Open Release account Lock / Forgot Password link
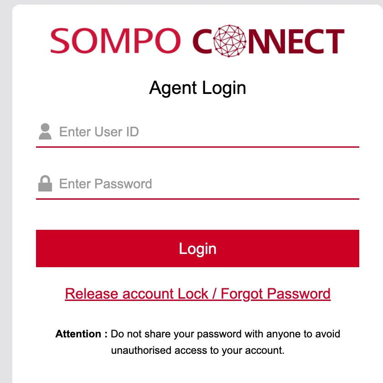Viewport: 383px width, 383px height. pyautogui.click(x=197, y=294)
